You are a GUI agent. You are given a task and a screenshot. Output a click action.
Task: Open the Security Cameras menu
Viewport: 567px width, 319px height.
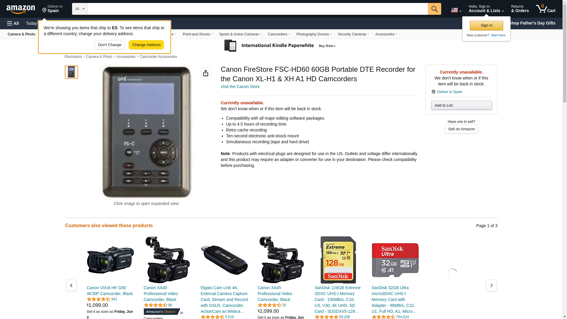pos(353,34)
